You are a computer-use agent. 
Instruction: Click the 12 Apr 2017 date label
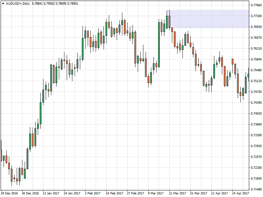[219, 193]
